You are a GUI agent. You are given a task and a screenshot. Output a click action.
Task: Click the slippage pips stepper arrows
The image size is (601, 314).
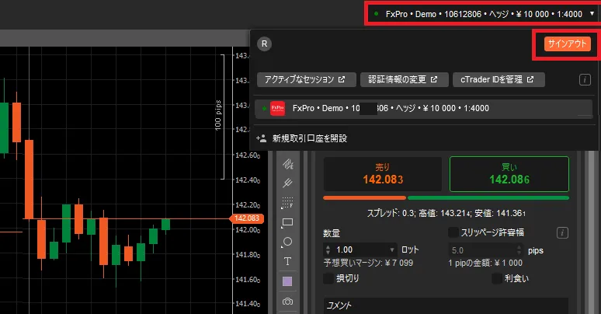pos(519,250)
